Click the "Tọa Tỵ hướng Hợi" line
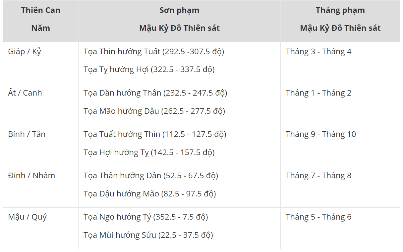The height and width of the screenshot is (252, 403). pos(149,69)
